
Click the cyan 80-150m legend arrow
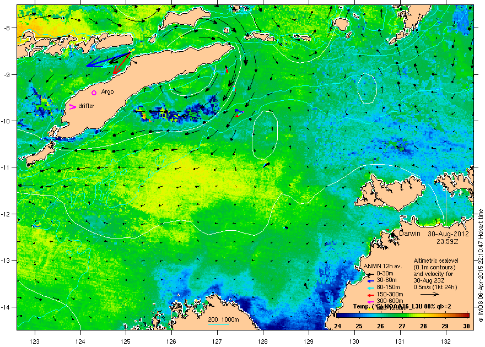pyautogui.click(x=371, y=288)
